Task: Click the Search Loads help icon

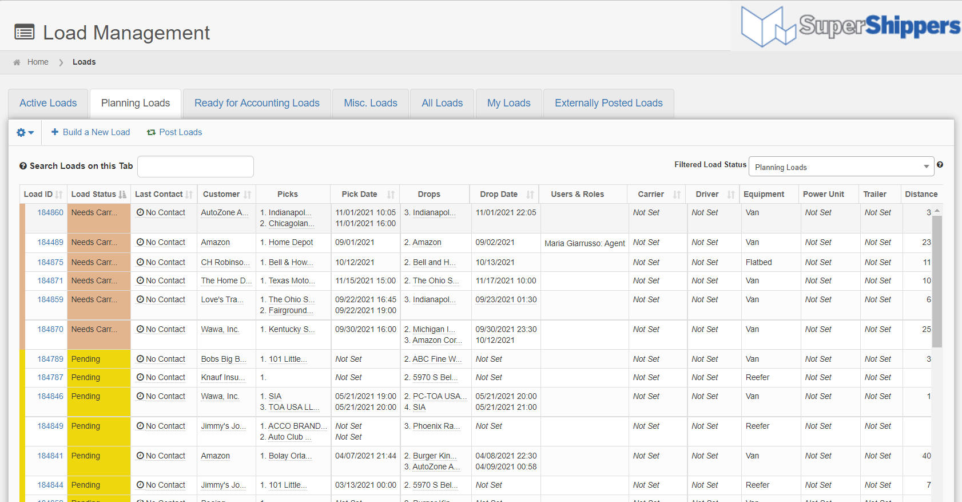Action: pyautogui.click(x=23, y=166)
